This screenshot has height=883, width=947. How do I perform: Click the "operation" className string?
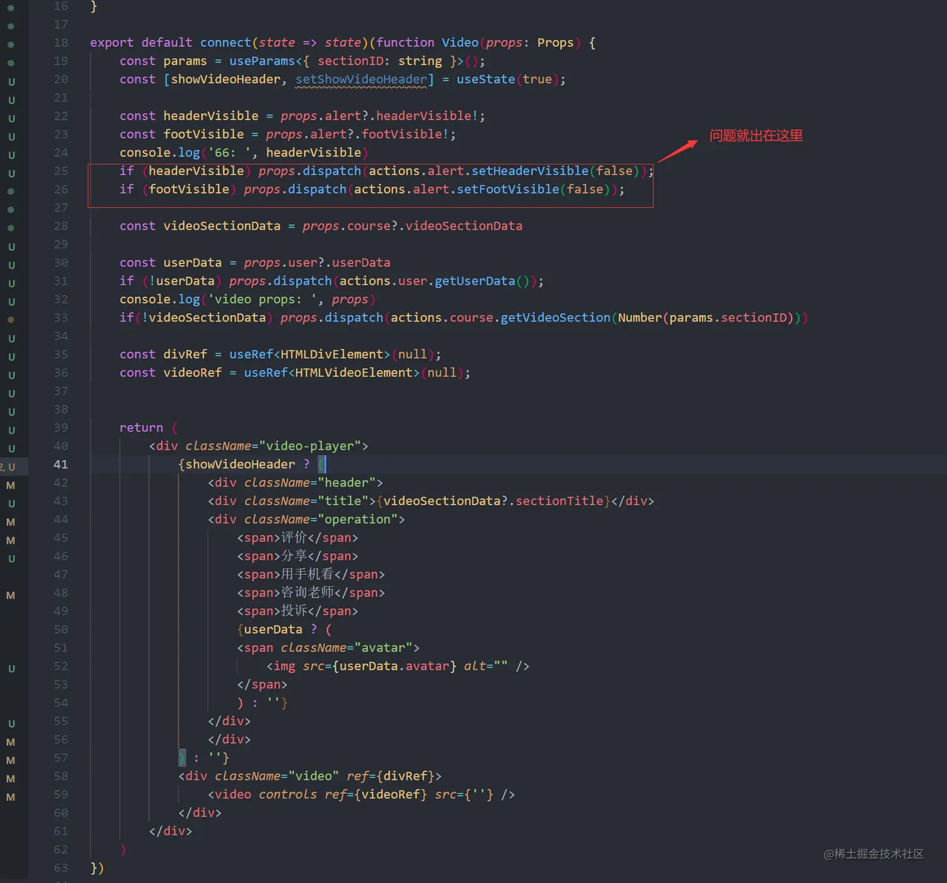358,519
